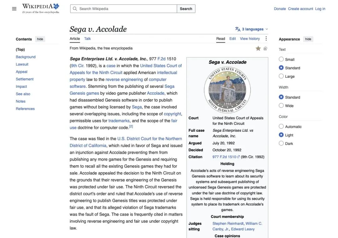Viewport: 338px width, 238px height.
Task: Open 977 F.2d 1510 citation link
Action: tap(224, 157)
